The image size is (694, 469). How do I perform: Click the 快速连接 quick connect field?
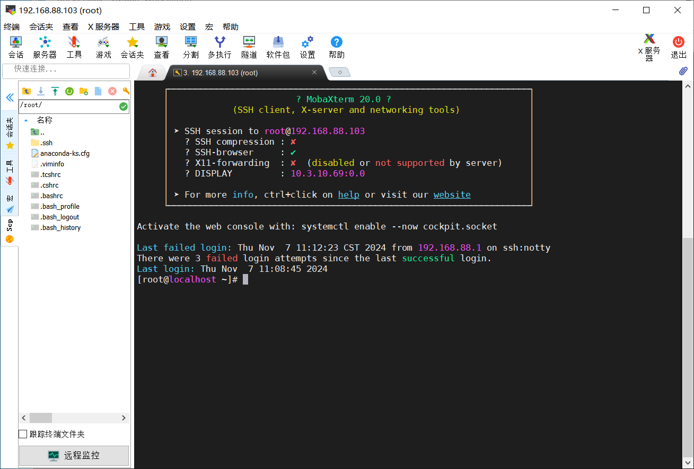click(x=66, y=69)
